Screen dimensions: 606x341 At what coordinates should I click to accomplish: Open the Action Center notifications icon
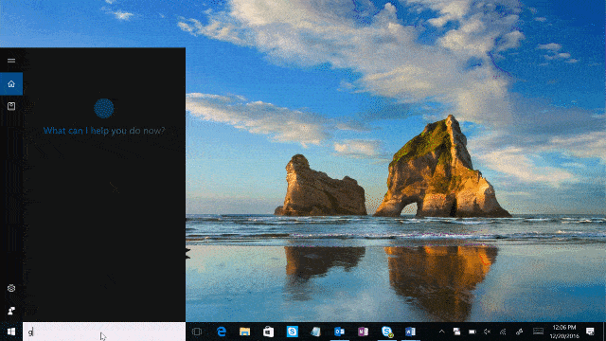[x=590, y=332]
